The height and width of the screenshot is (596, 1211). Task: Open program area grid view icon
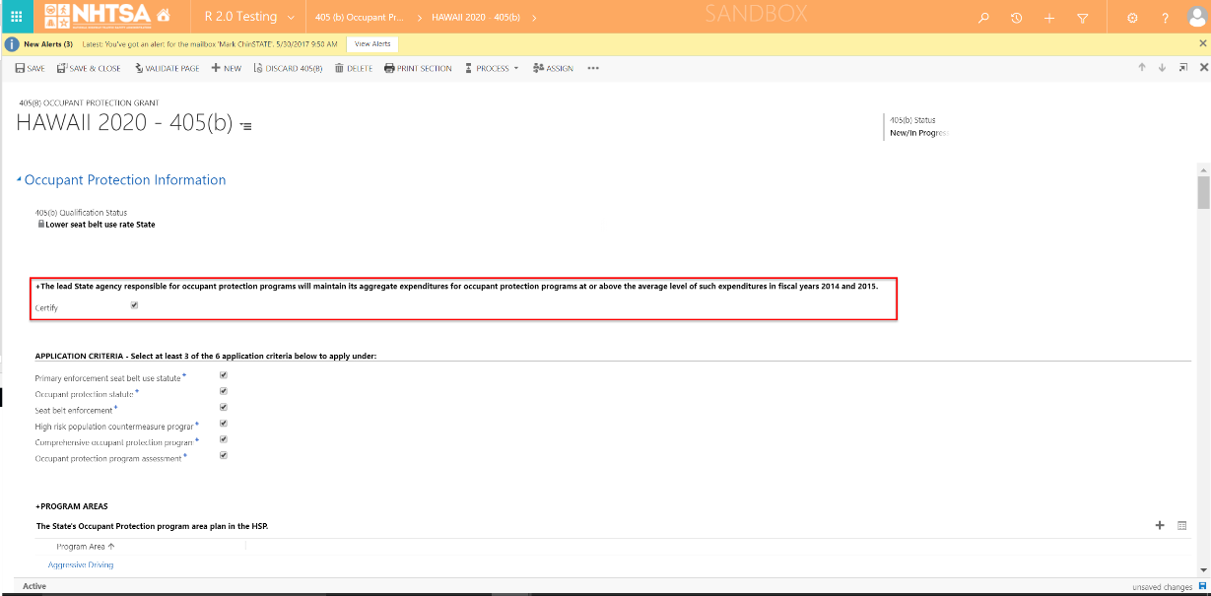pyautogui.click(x=1182, y=525)
